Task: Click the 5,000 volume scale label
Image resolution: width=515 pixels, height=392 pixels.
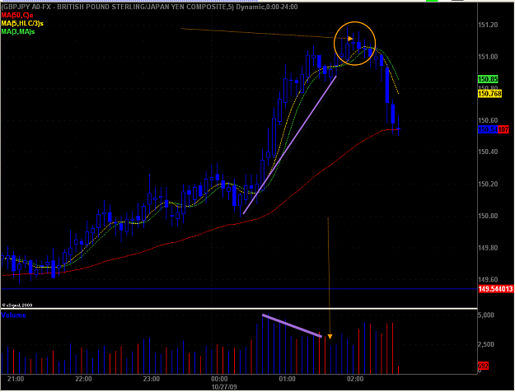Action: coord(486,315)
